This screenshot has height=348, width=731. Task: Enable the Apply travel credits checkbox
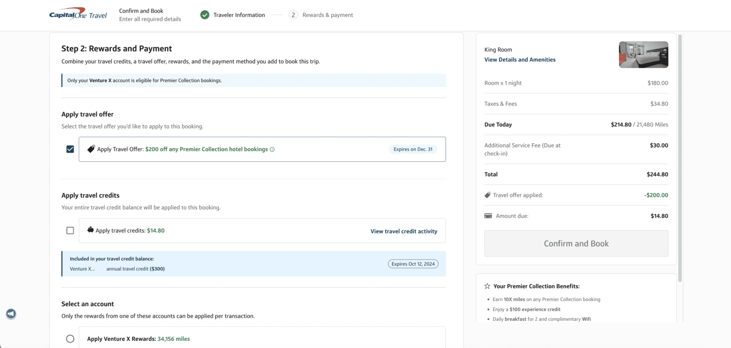click(70, 231)
